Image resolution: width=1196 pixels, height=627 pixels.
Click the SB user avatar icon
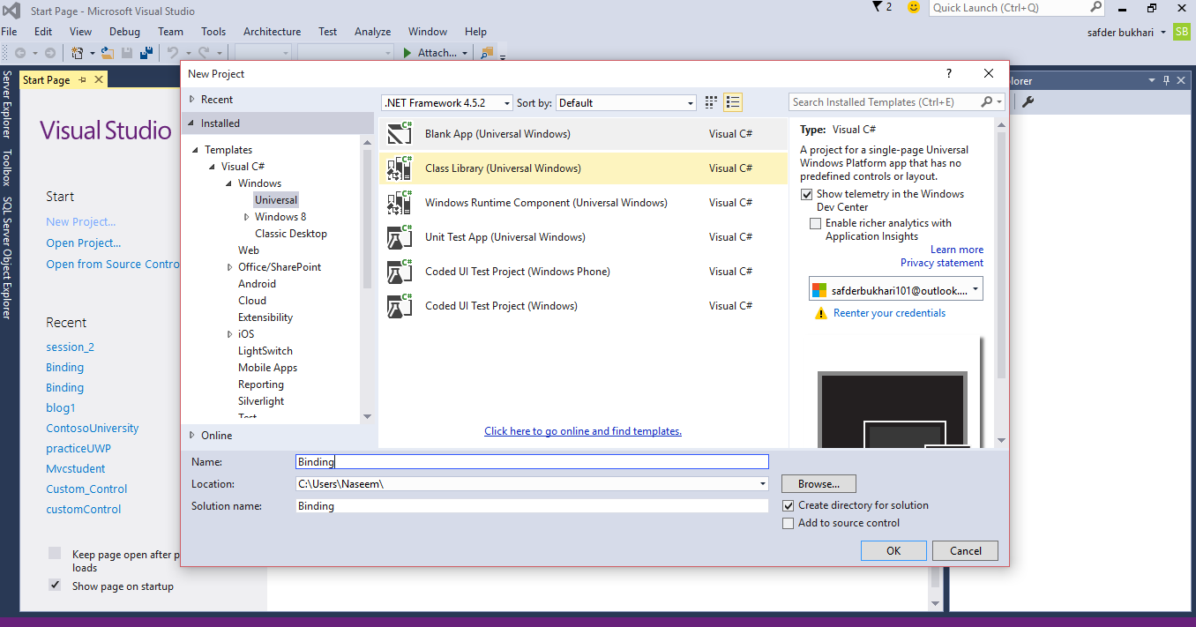(x=1181, y=32)
